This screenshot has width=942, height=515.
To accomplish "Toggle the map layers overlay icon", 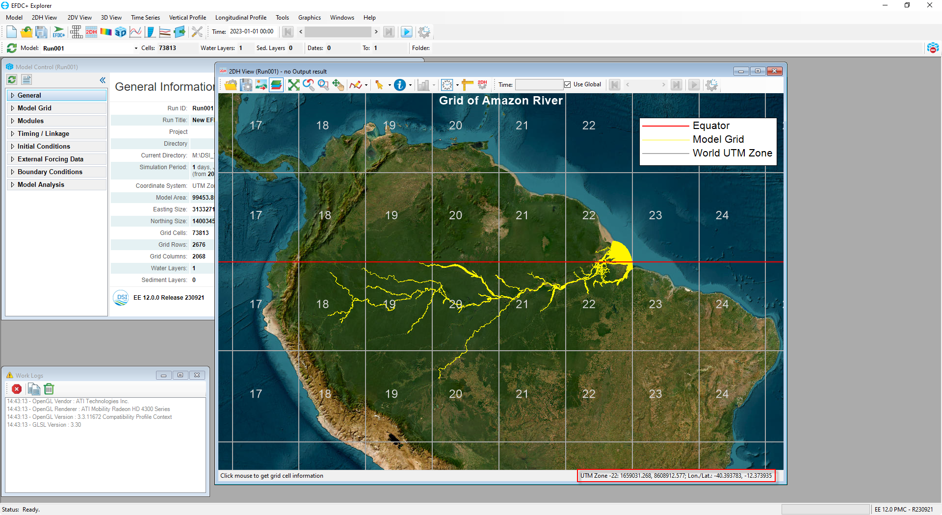I will tap(276, 84).
